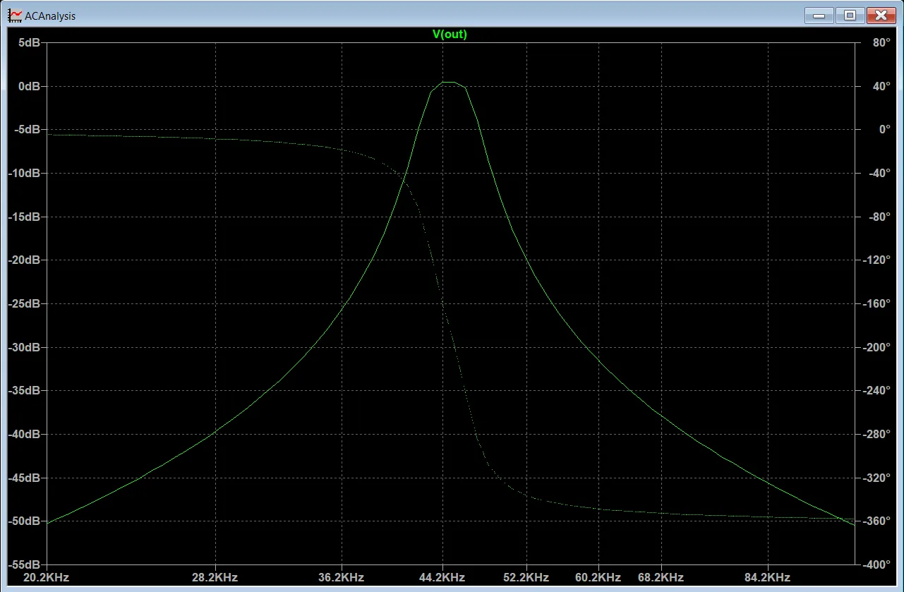This screenshot has height=592, width=904.
Task: Click the V(out) trace label
Action: pyautogui.click(x=450, y=34)
